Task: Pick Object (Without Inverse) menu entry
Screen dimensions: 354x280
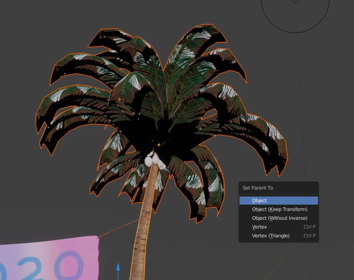Action: tap(279, 218)
